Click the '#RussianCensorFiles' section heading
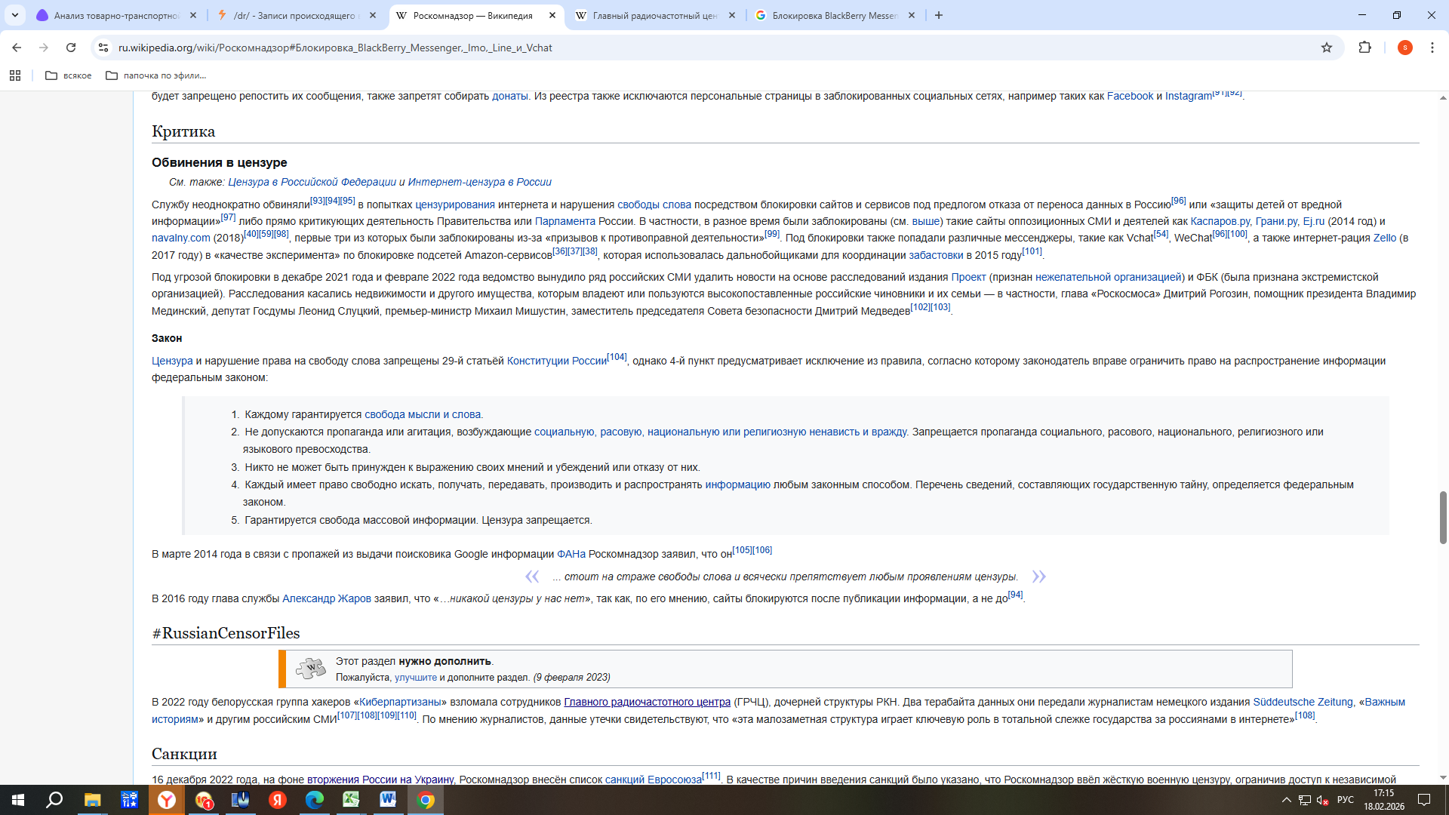Screen dimensions: 1449x815 tap(226, 633)
